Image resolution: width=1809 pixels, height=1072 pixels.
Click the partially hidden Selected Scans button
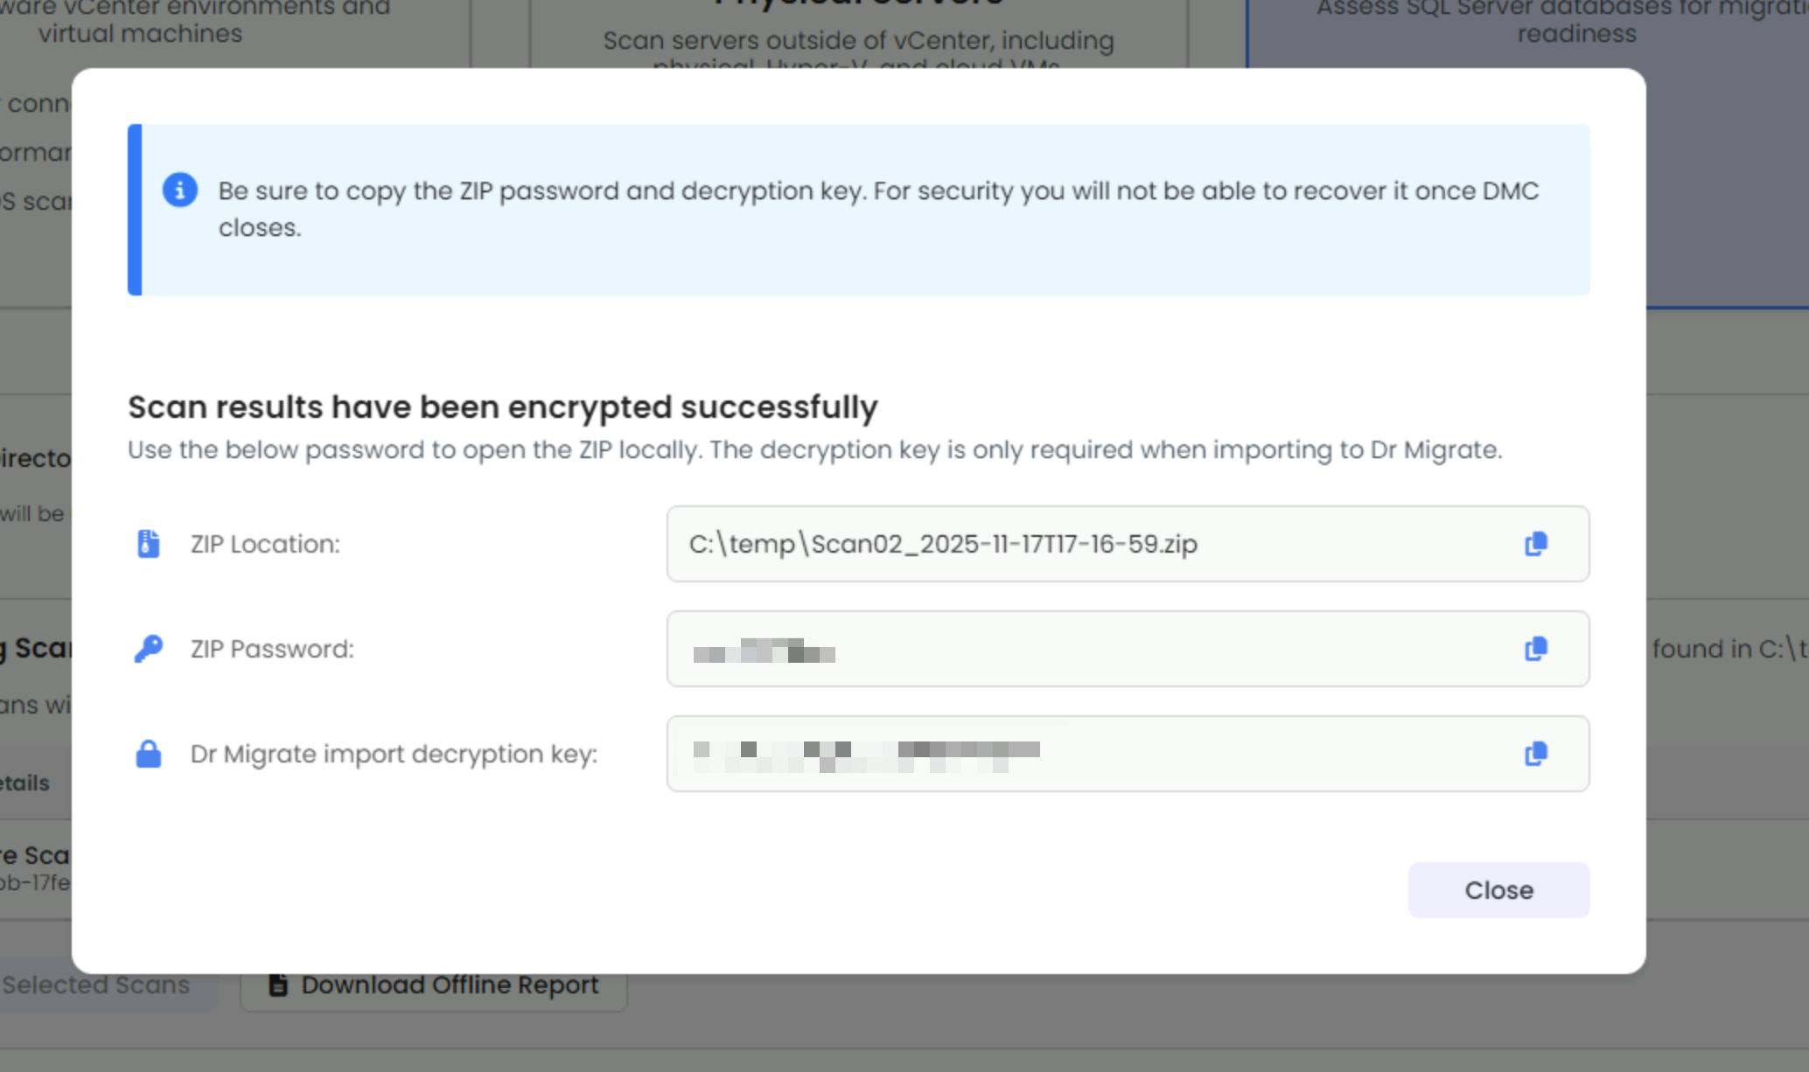click(96, 985)
